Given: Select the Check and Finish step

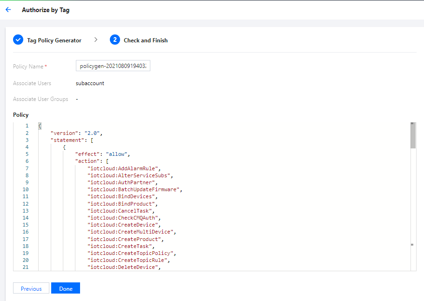Looking at the screenshot, I should (x=146, y=40).
